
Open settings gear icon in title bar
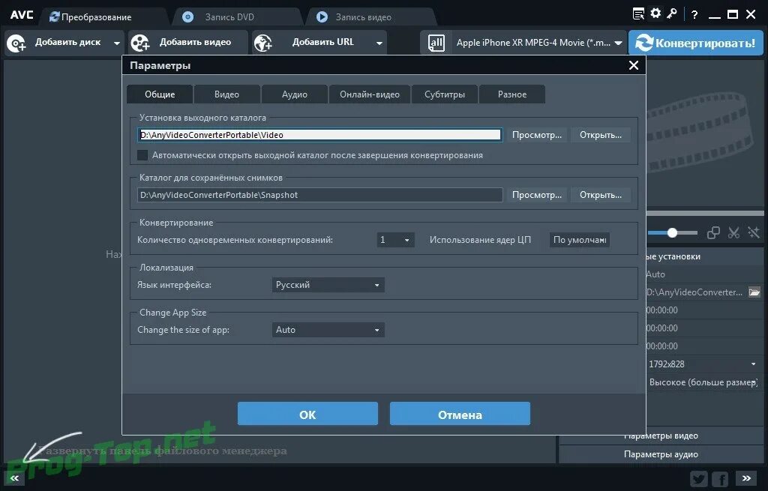pyautogui.click(x=655, y=13)
